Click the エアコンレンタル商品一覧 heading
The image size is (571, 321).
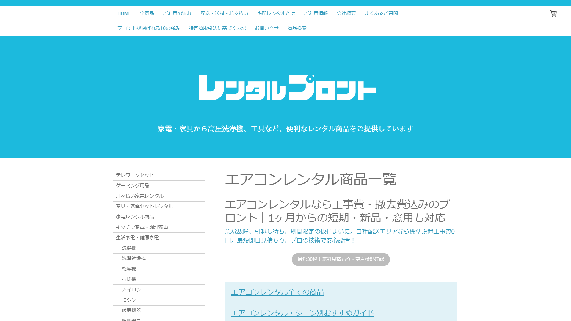click(311, 180)
